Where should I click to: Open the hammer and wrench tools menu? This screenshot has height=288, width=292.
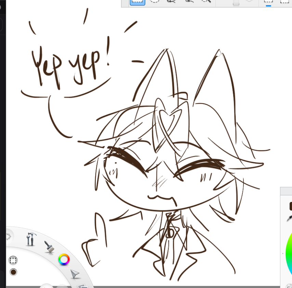tap(31, 239)
